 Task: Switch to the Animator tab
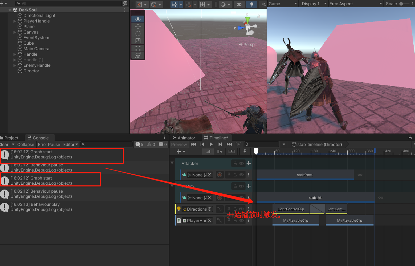click(x=184, y=138)
